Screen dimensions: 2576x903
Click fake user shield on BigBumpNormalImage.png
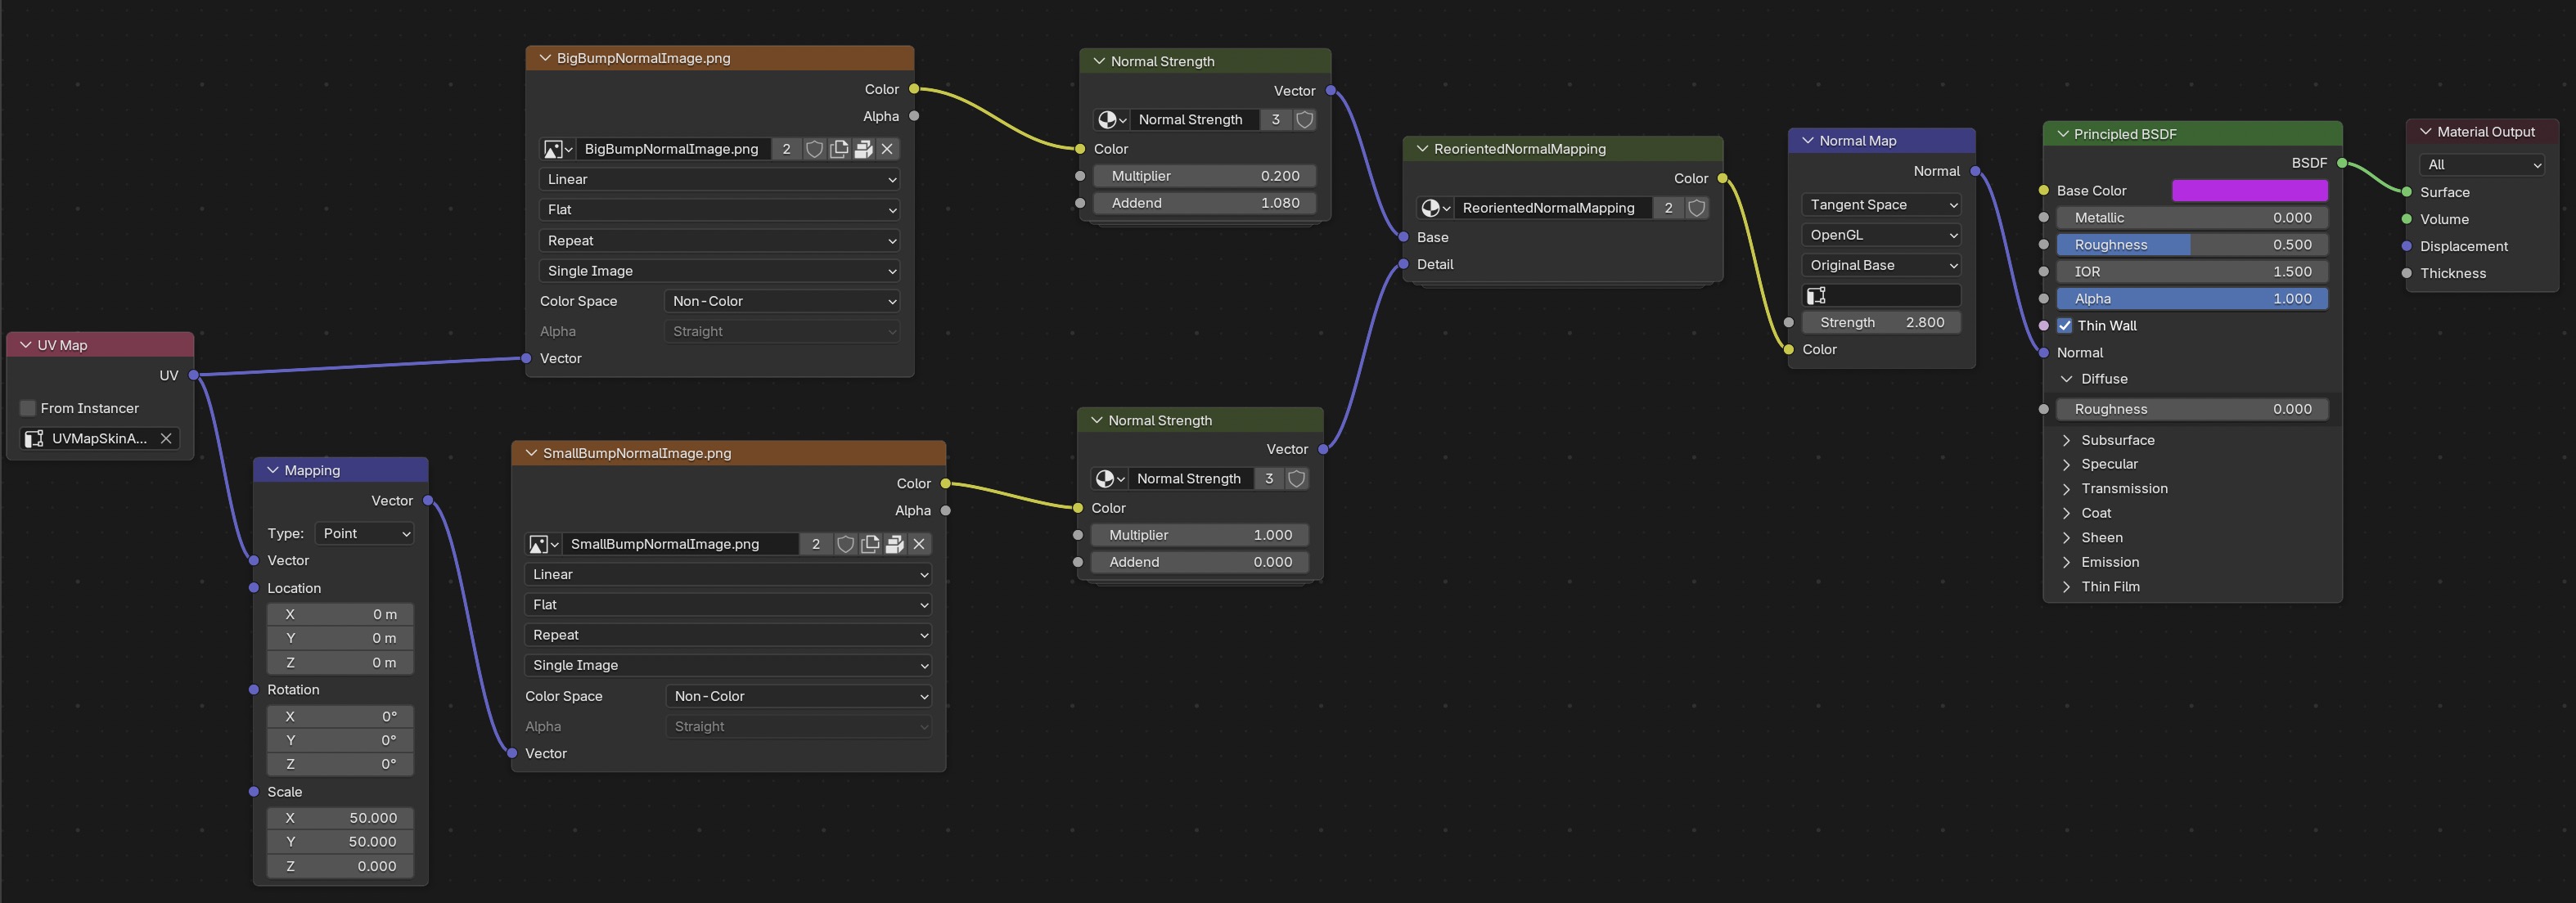pos(814,149)
